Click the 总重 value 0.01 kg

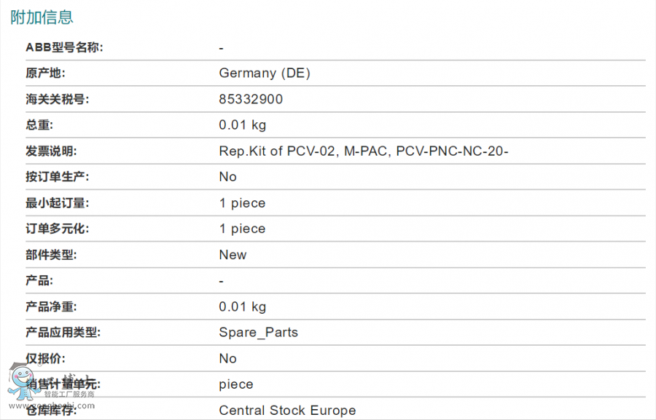(x=243, y=125)
